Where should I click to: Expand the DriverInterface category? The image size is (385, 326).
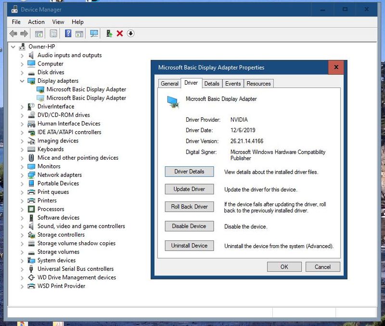pos(22,107)
